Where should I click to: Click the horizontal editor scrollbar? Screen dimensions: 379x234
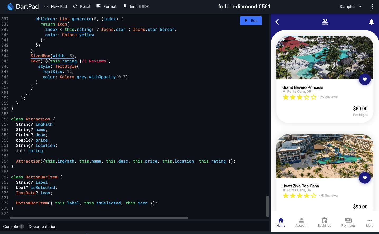99,218
